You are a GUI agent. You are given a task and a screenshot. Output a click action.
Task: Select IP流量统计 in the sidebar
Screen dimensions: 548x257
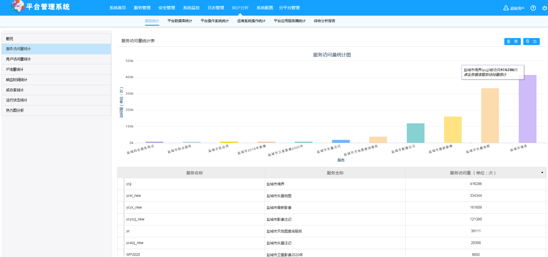click(15, 69)
